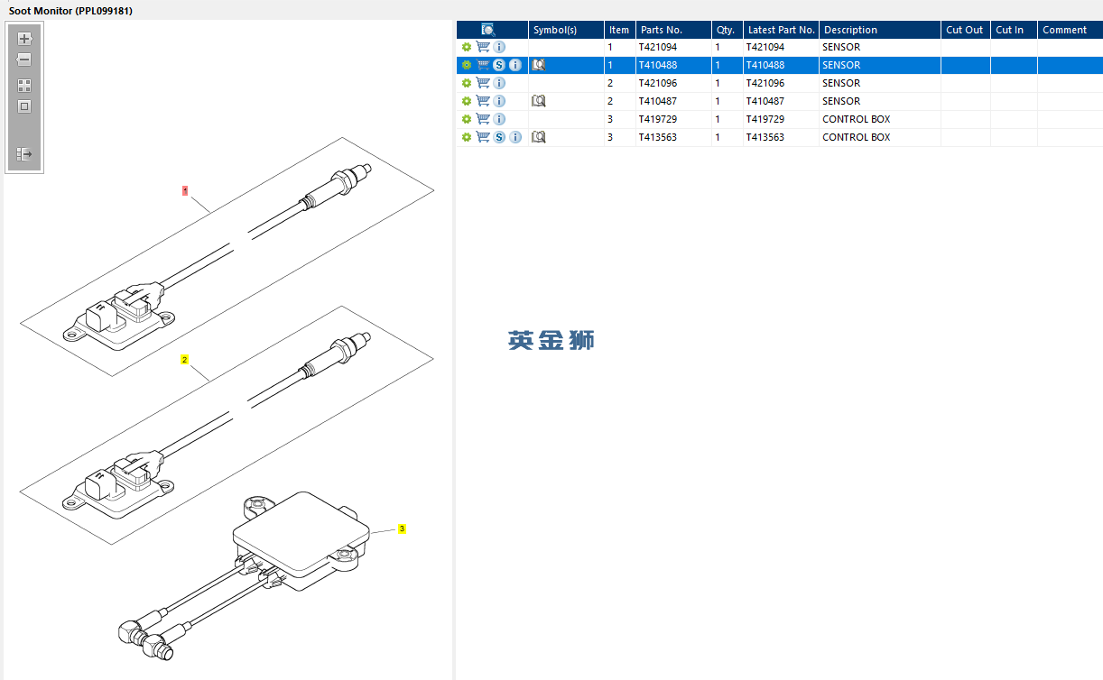
Task: Click the single-square fit view button
Action: (24, 106)
